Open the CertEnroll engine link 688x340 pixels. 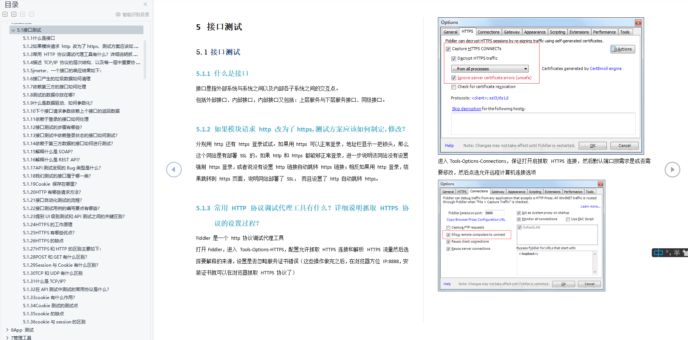606,68
